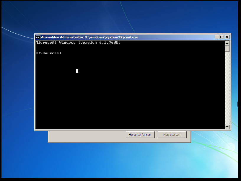Click the scrollbar up arrow
The height and width of the screenshot is (181, 241).
(227, 43)
